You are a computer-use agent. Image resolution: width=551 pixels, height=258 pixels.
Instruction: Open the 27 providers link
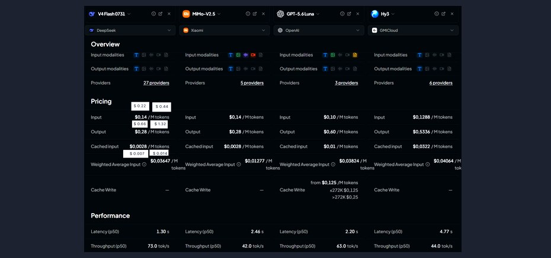[x=156, y=83]
